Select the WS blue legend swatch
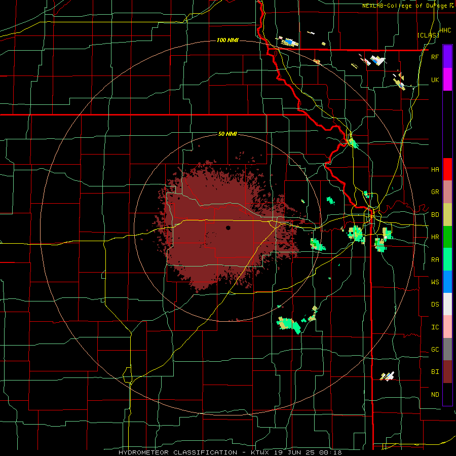This screenshot has width=456, height=456. (447, 282)
